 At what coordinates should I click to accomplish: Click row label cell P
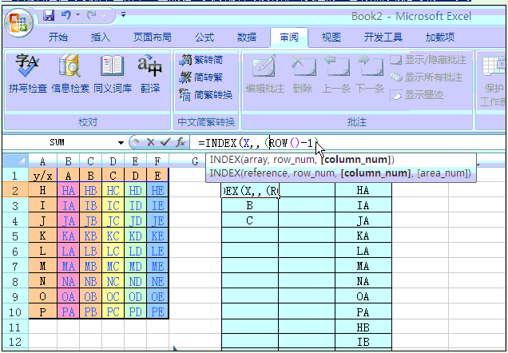43,312
